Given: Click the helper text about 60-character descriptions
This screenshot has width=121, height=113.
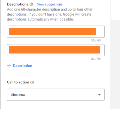Looking at the screenshot, I should pos(50,14).
